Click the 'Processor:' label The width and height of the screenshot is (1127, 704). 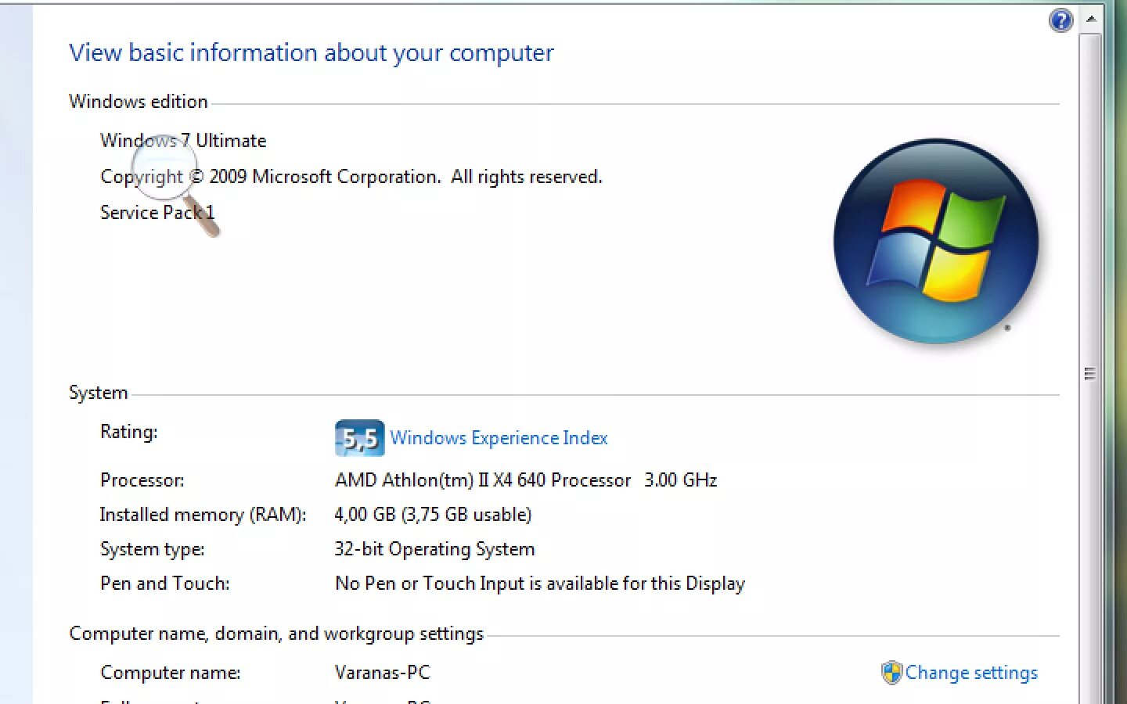(142, 480)
